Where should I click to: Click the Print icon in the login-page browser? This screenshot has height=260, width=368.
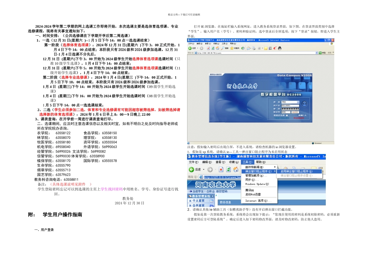point(254,48)
